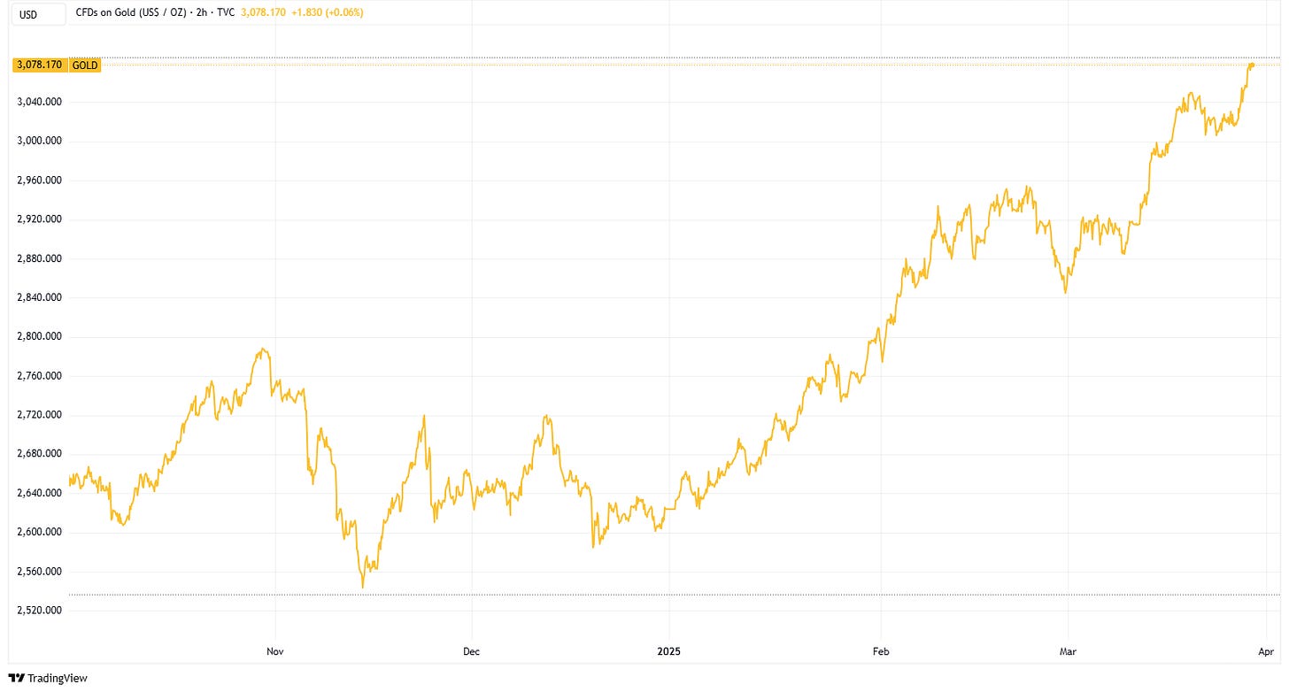1289x692 pixels.
Task: Click the 2,680.000 axis label
Action: tap(39, 454)
